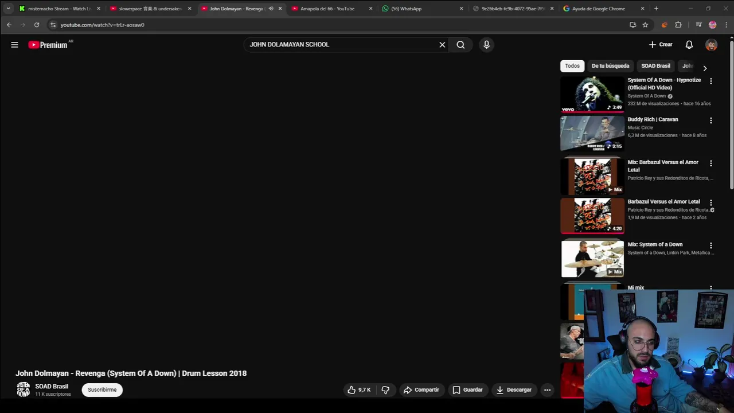Select the De tu búsqueda chip
Viewport: 734px width, 413px height.
[x=610, y=66]
